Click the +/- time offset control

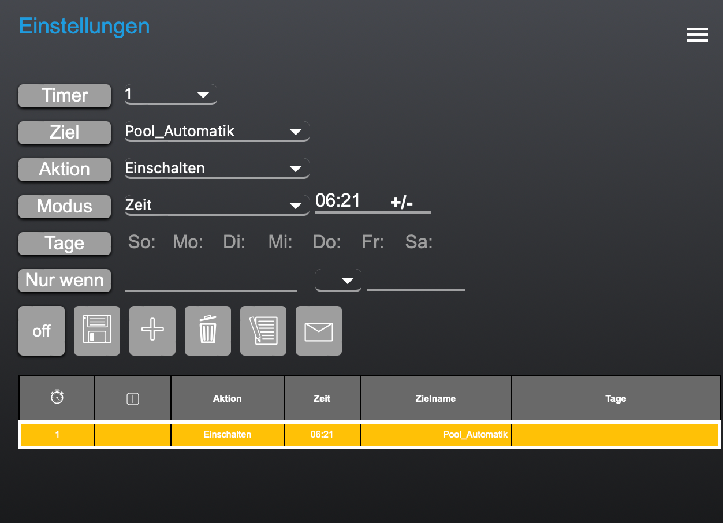point(402,202)
